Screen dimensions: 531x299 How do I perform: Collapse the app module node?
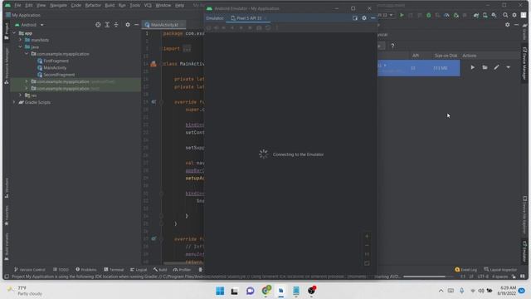tap(14, 33)
